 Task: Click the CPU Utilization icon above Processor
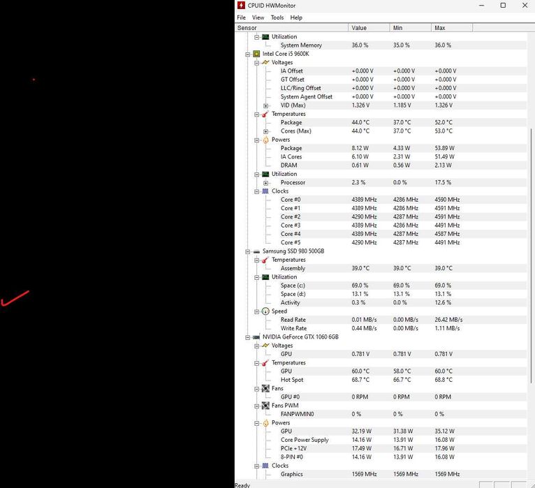[265, 174]
